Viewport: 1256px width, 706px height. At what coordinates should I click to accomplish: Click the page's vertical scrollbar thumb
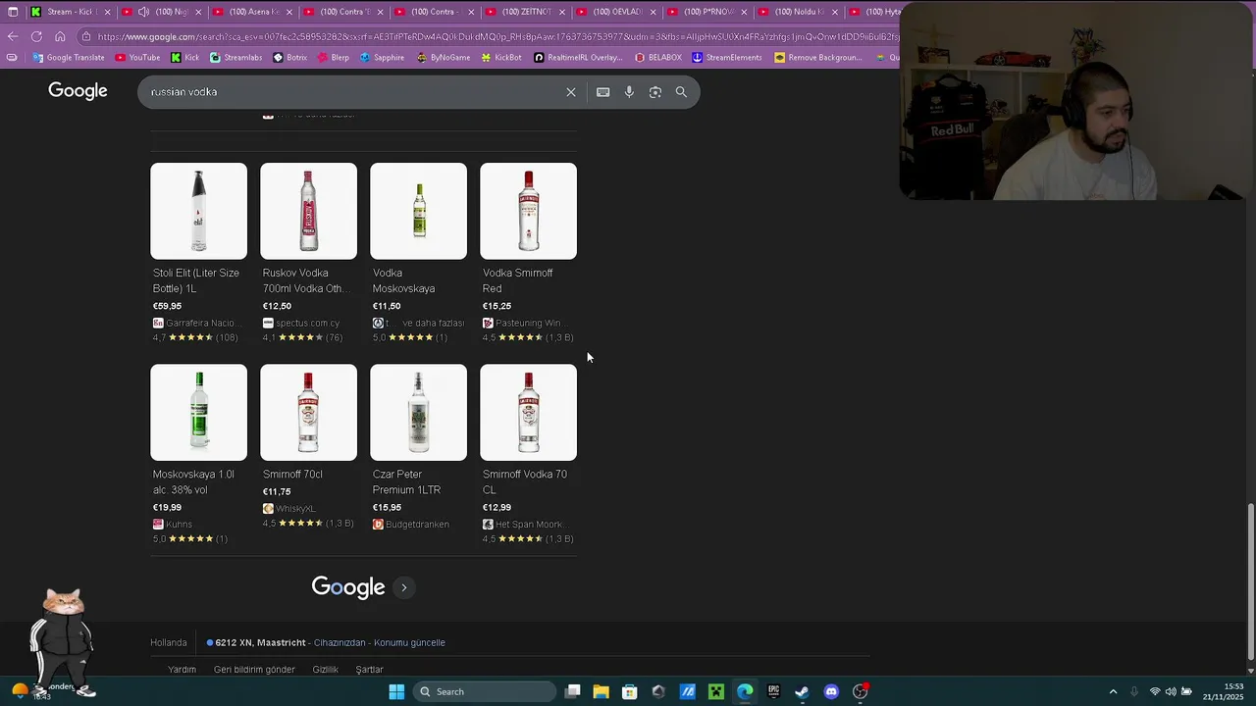[x=1250, y=581]
